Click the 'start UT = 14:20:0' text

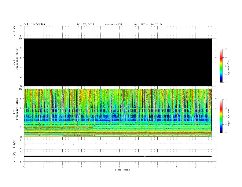coord(148,24)
